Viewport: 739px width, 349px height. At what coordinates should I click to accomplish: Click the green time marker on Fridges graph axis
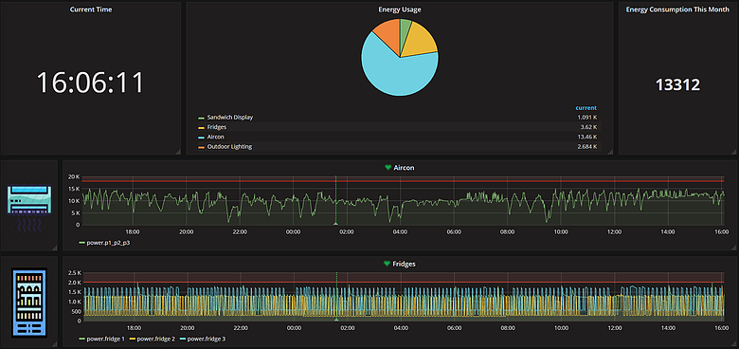click(336, 320)
